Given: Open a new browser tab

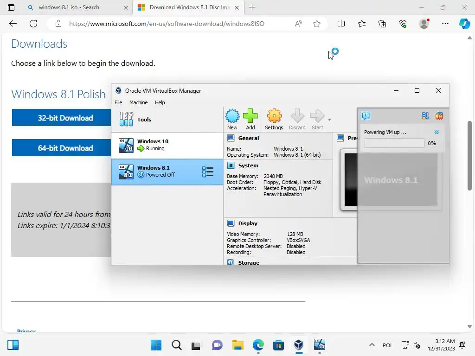Looking at the screenshot, I should (252, 7).
